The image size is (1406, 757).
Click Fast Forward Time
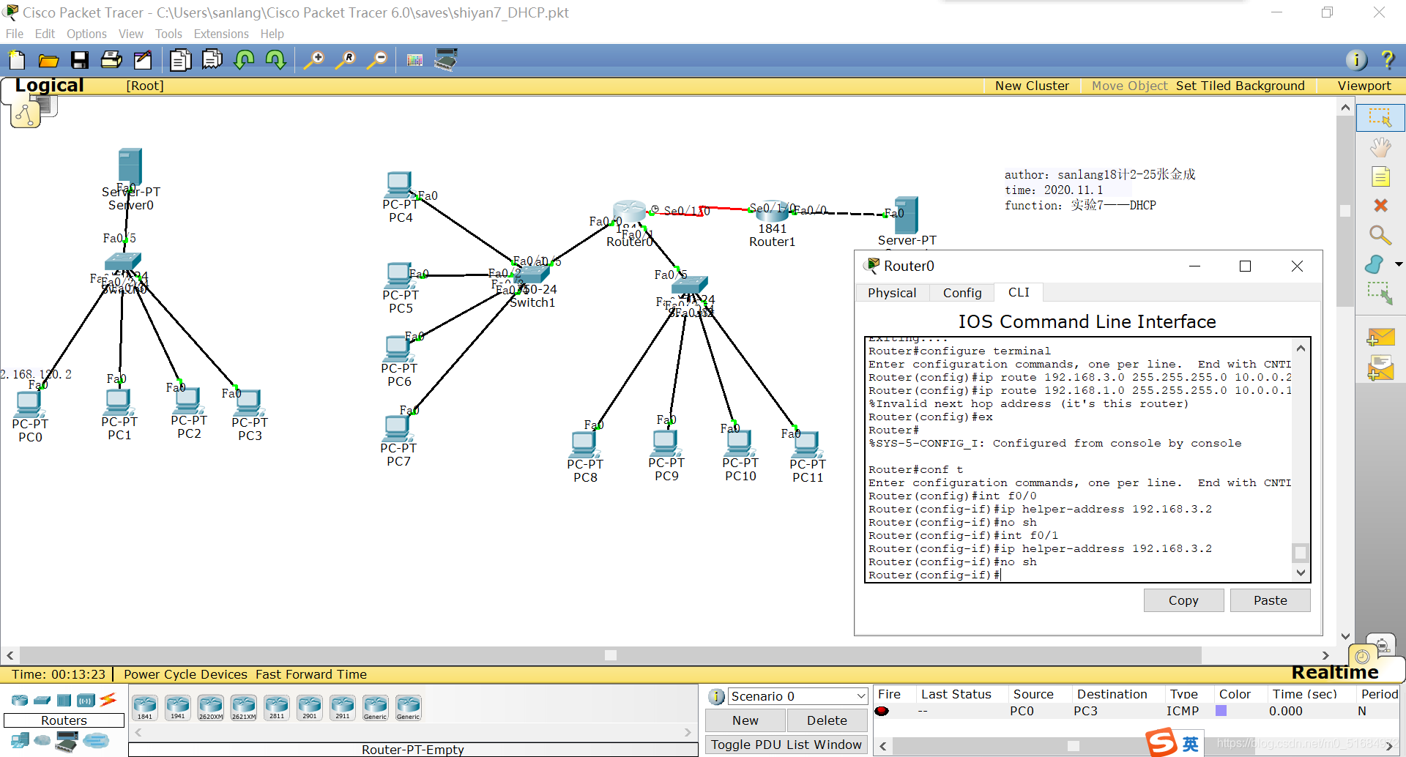[311, 674]
